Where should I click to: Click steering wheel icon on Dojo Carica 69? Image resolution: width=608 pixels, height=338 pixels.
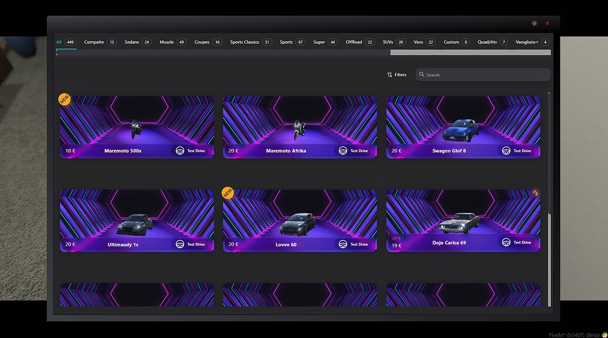click(506, 242)
